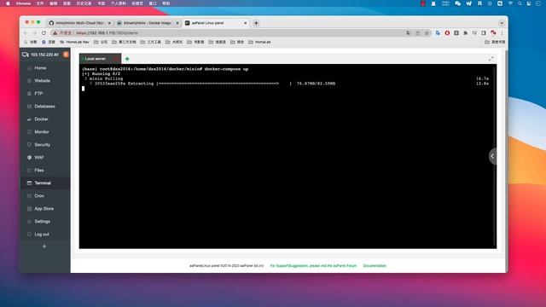Switch to the minio GitHub browser tab
The width and height of the screenshot is (546, 307).
click(79, 23)
